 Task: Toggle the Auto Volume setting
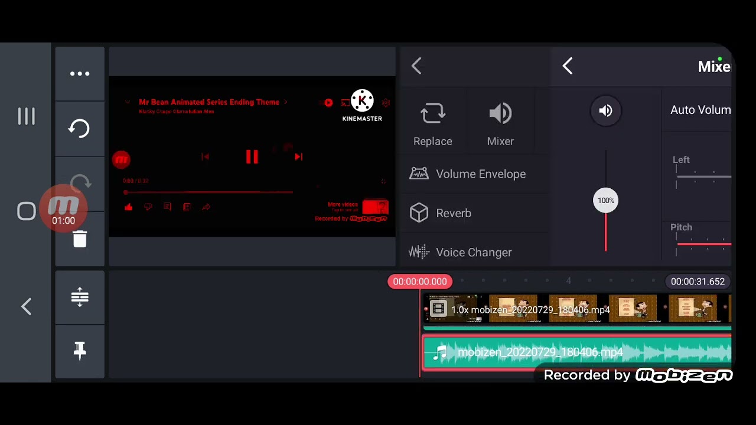pyautogui.click(x=700, y=110)
